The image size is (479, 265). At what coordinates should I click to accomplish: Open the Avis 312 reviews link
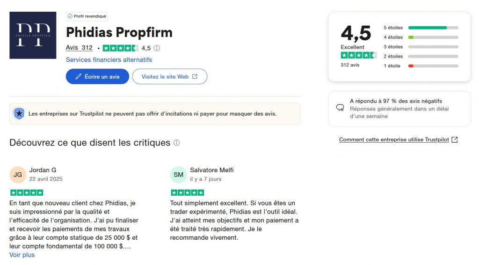pyautogui.click(x=79, y=48)
